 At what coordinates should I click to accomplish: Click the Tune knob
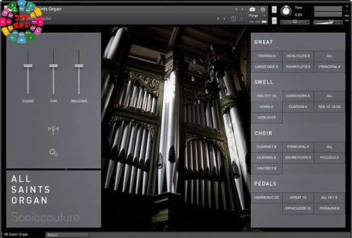(286, 11)
